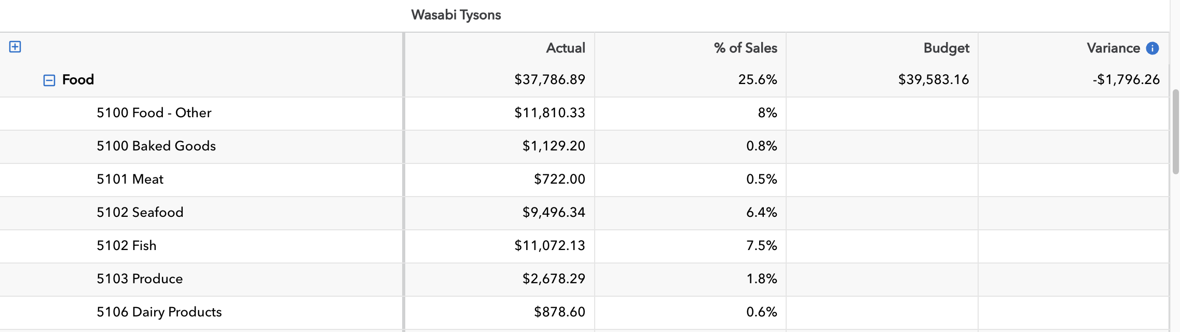Click the Food variance value -$1,796.26
Viewport: 1180px width, 332px height.
tap(1126, 80)
